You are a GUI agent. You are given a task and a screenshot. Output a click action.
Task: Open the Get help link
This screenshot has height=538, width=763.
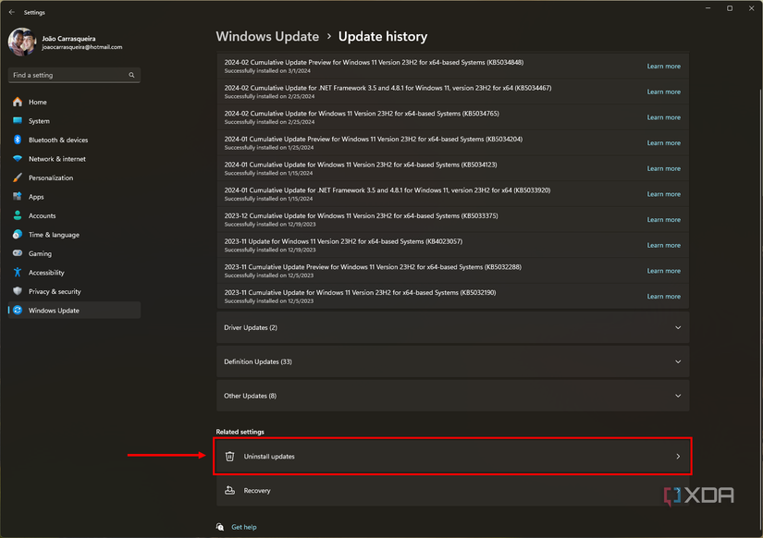[x=244, y=527]
